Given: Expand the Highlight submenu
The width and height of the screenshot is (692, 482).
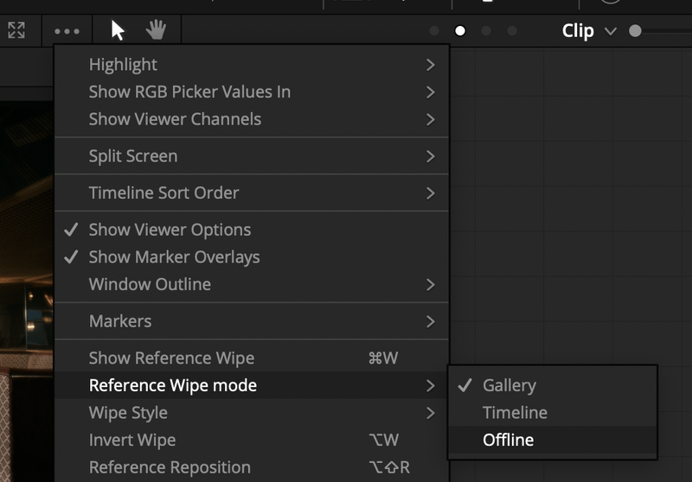Looking at the screenshot, I should point(123,65).
